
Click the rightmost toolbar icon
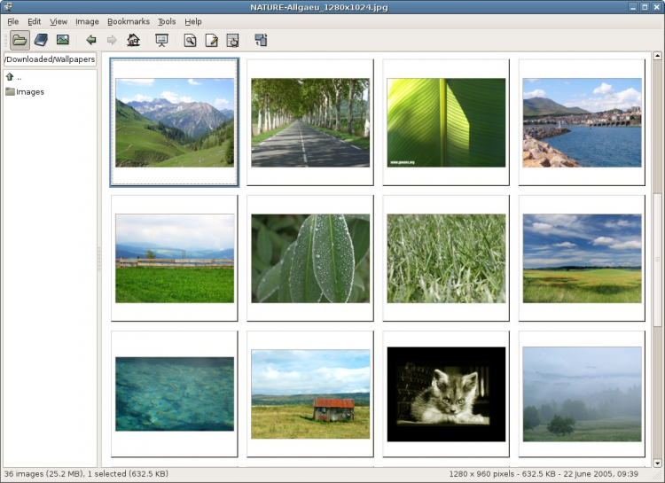click(261, 40)
